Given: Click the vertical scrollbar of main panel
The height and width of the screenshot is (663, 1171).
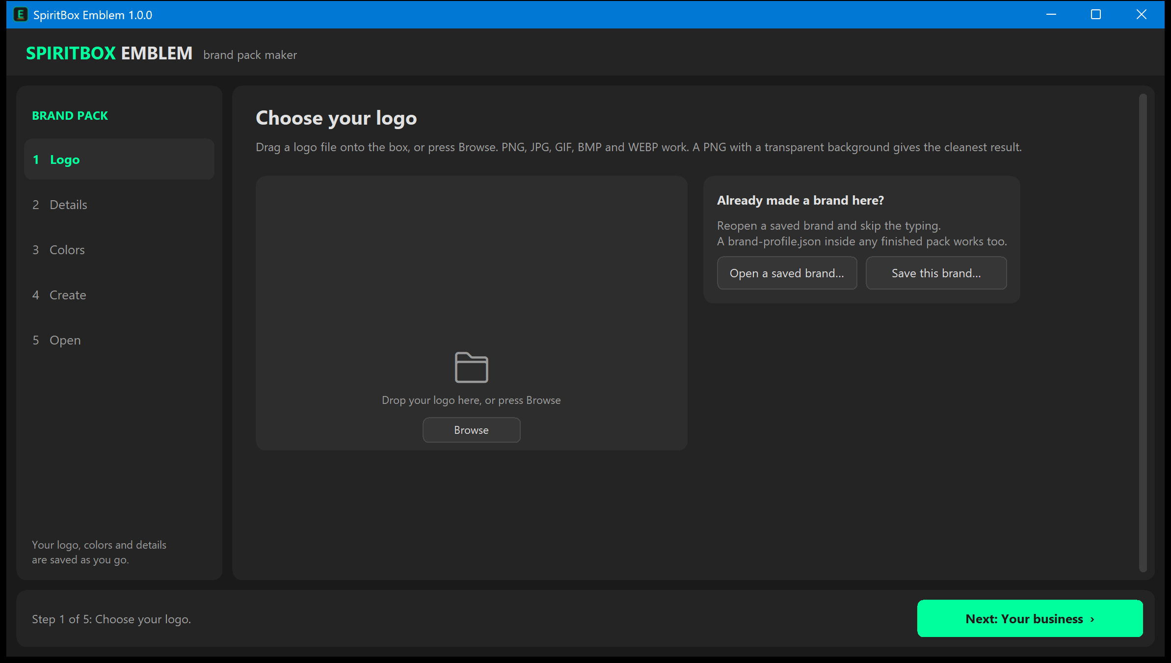Looking at the screenshot, I should click(1143, 333).
